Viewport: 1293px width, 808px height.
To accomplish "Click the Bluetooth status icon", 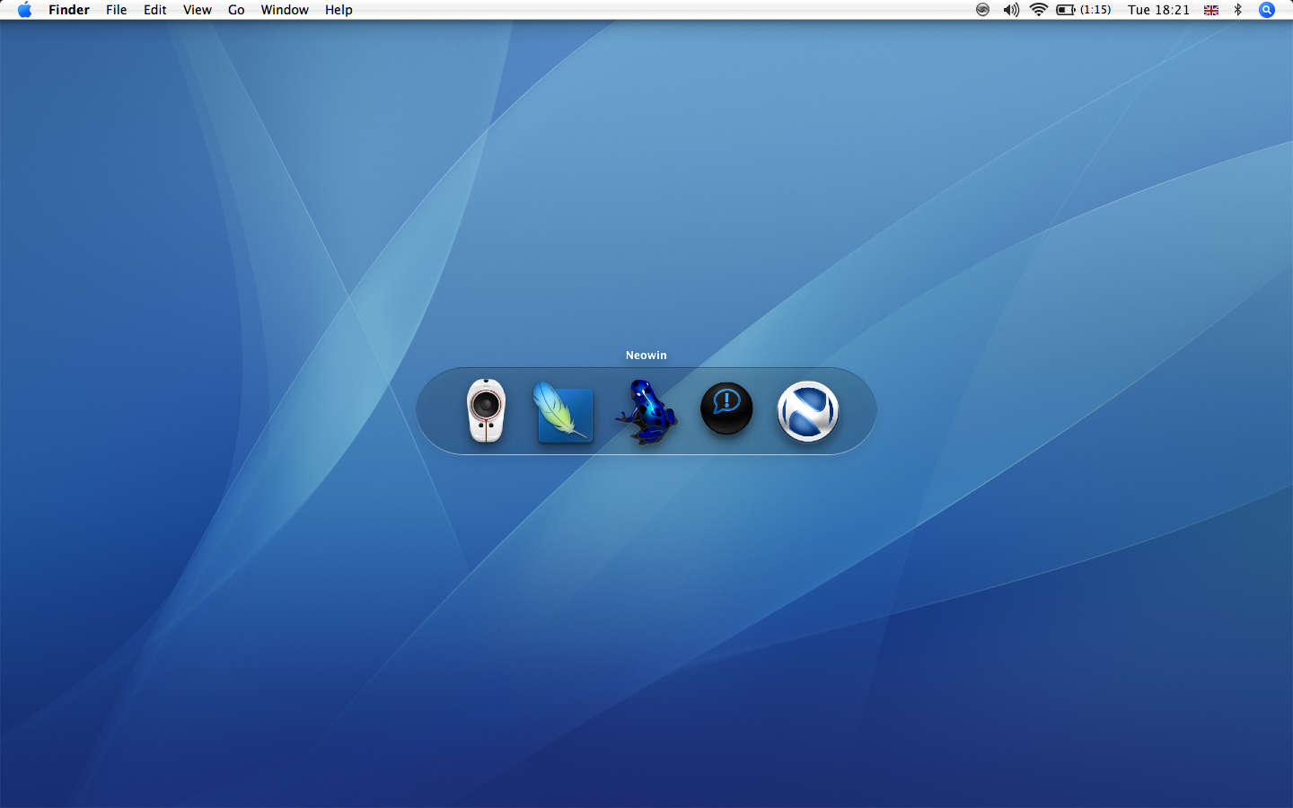I will 1237,10.
